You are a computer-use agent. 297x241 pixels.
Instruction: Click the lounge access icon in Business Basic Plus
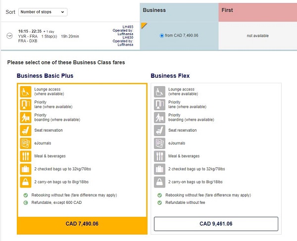click(26, 92)
